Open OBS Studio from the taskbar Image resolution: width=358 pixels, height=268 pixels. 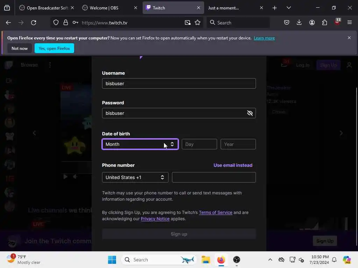click(x=237, y=260)
